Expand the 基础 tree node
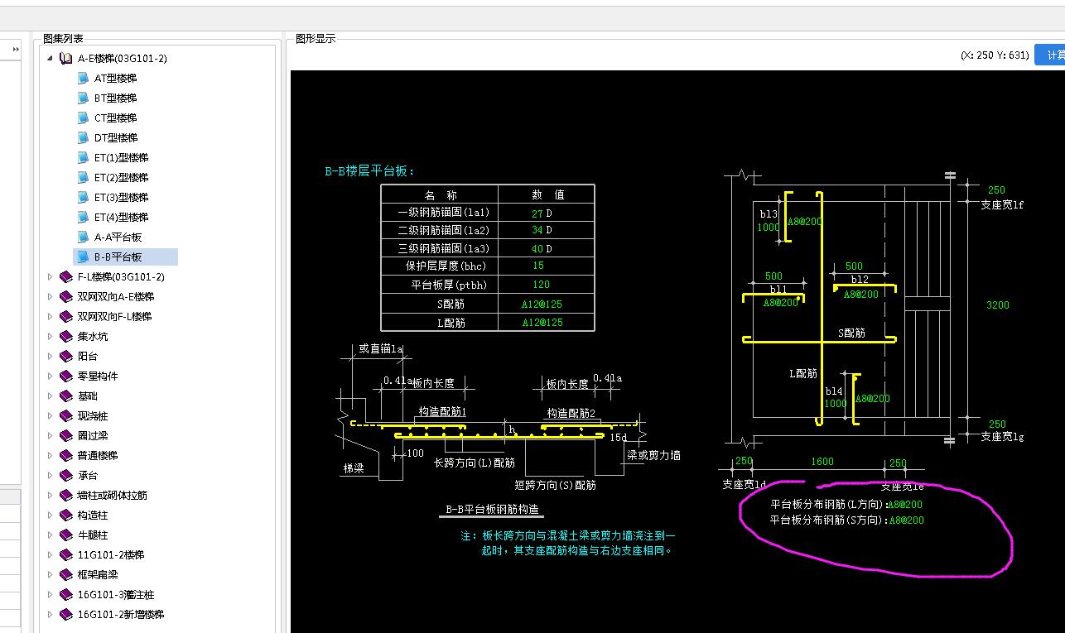The height and width of the screenshot is (633, 1065). click(50, 396)
